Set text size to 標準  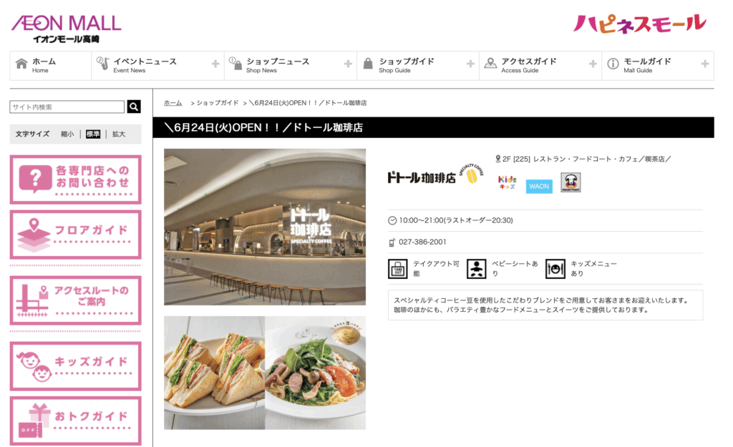pos(93,134)
